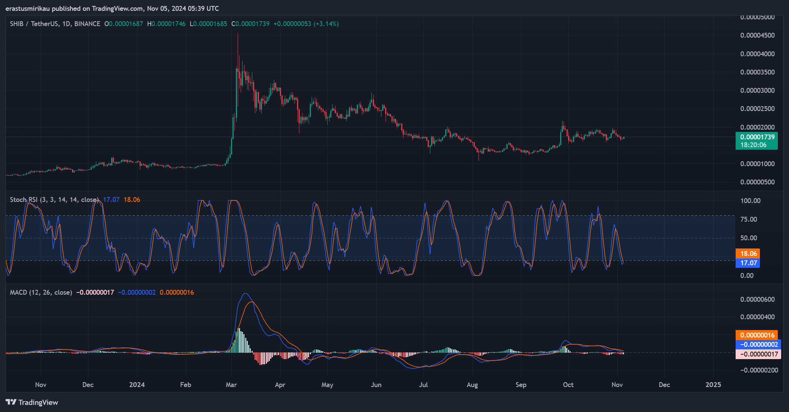
Task: Click the orange 0.00000016 MACD axis label
Action: 757,335
